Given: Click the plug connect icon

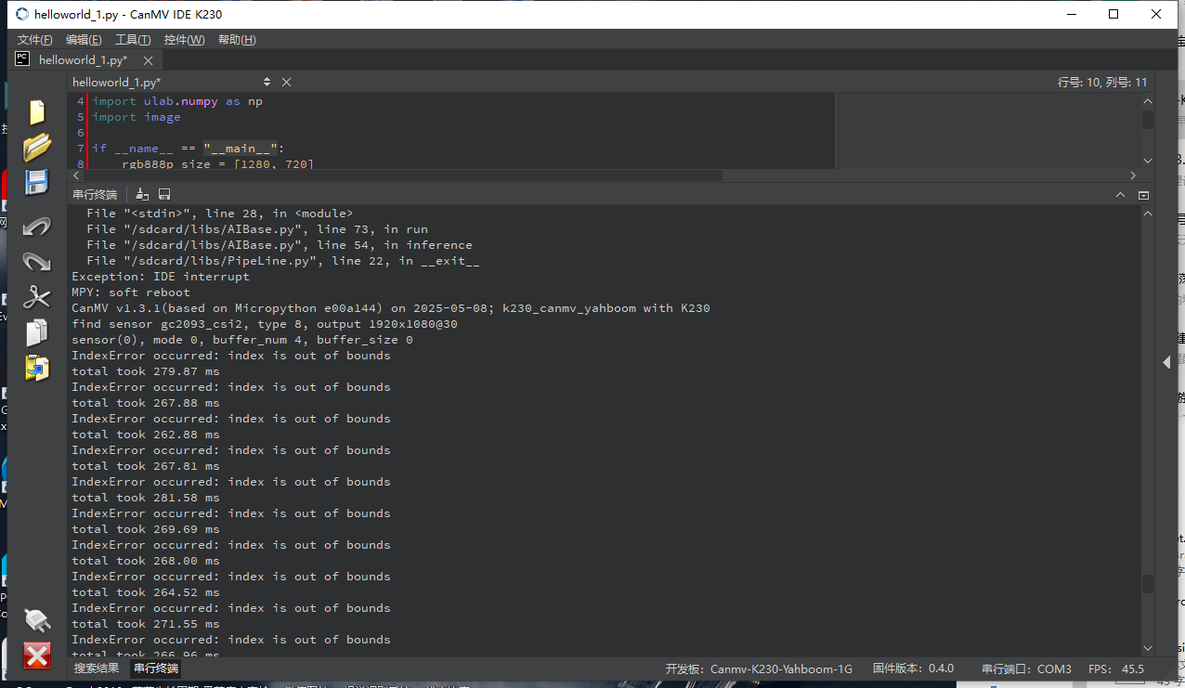Looking at the screenshot, I should tap(36, 620).
